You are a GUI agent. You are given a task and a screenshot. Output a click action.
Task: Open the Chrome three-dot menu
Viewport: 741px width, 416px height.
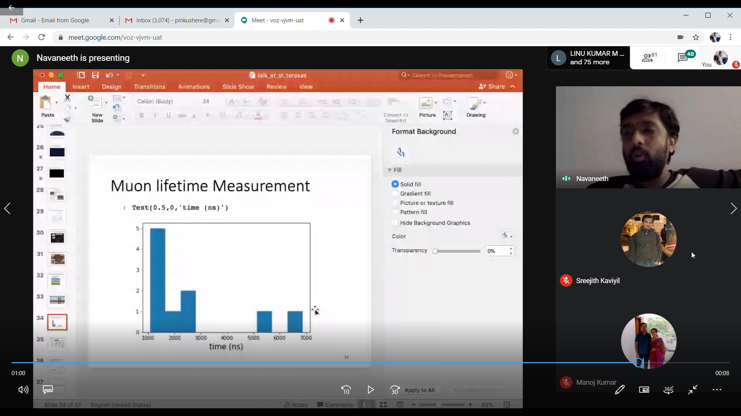click(731, 37)
